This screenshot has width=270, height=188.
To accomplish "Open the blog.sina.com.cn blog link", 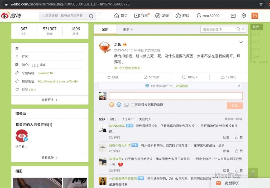I will [x=58, y=81].
